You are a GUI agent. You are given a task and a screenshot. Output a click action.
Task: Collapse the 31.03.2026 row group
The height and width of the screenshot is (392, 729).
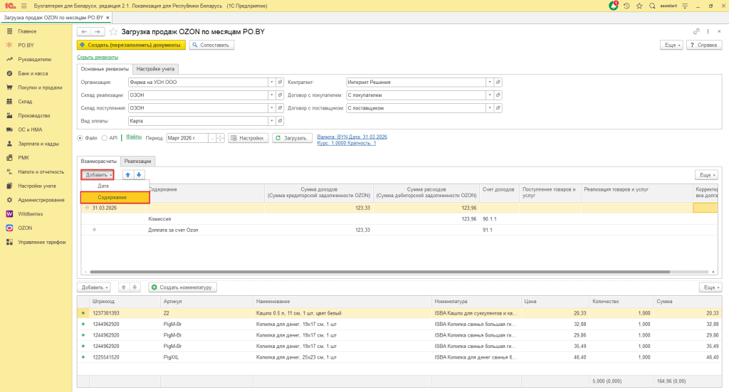pyautogui.click(x=87, y=208)
